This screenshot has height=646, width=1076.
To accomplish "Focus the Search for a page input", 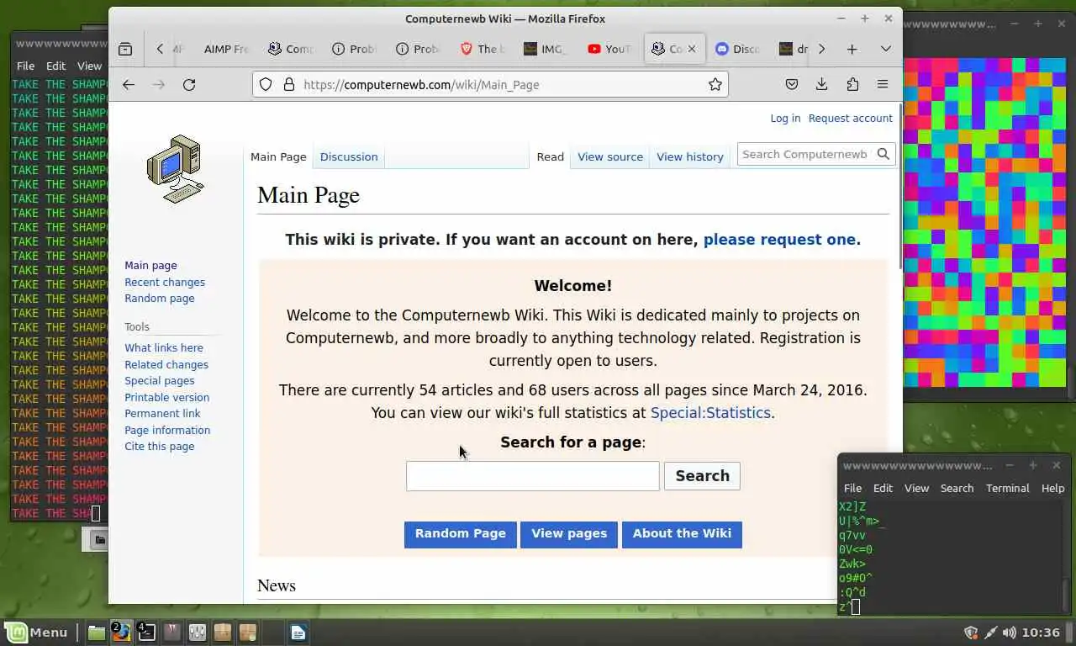I will pyautogui.click(x=533, y=476).
